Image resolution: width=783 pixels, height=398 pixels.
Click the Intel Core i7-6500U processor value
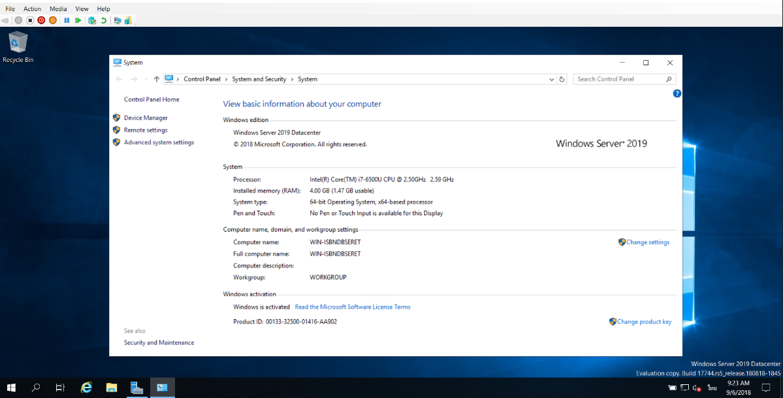click(381, 179)
